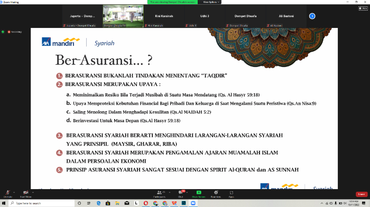Open the Apps button in Zoom toolbar
370x207 pixels.
(232, 194)
